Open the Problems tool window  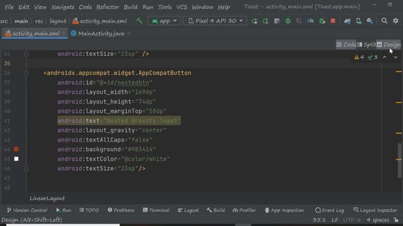[x=121, y=210]
